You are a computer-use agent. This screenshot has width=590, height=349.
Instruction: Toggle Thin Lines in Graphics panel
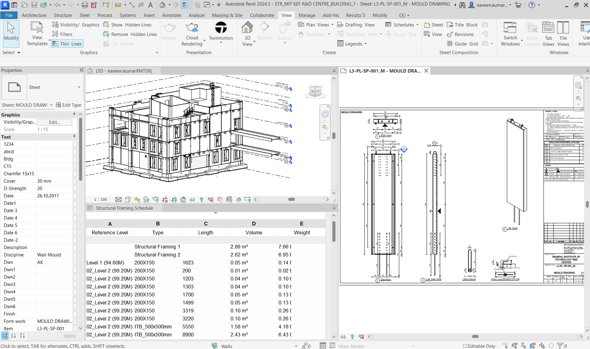(x=67, y=44)
